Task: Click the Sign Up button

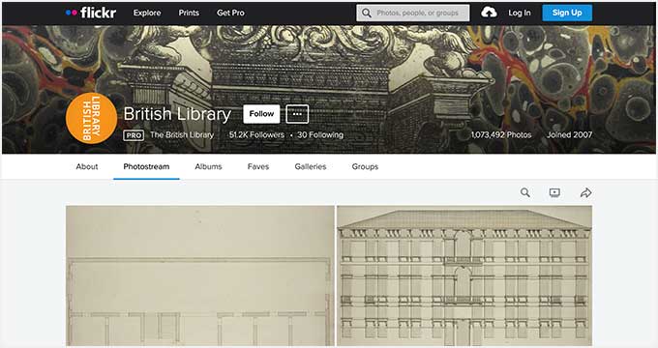Action: tap(567, 13)
